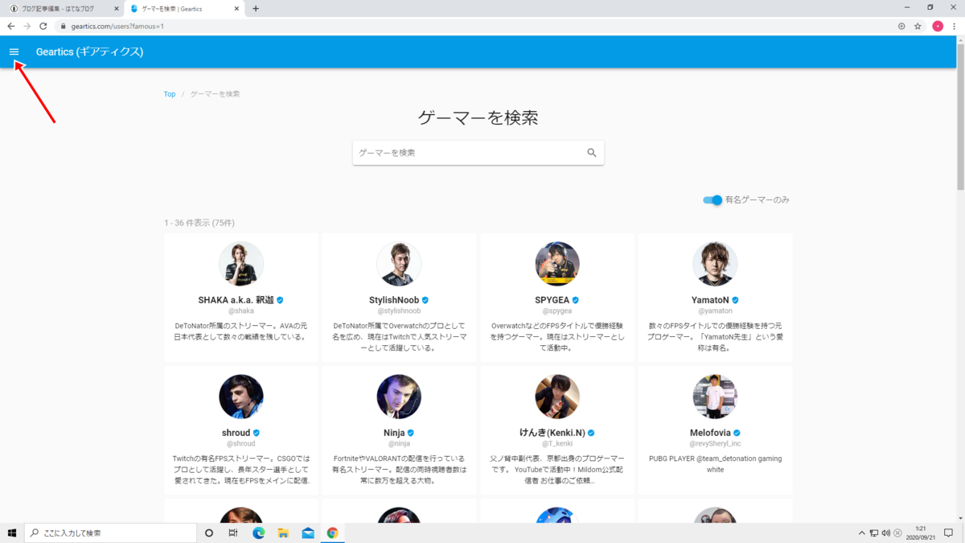
Task: Click the Ninja avatar photo
Action: 399,397
